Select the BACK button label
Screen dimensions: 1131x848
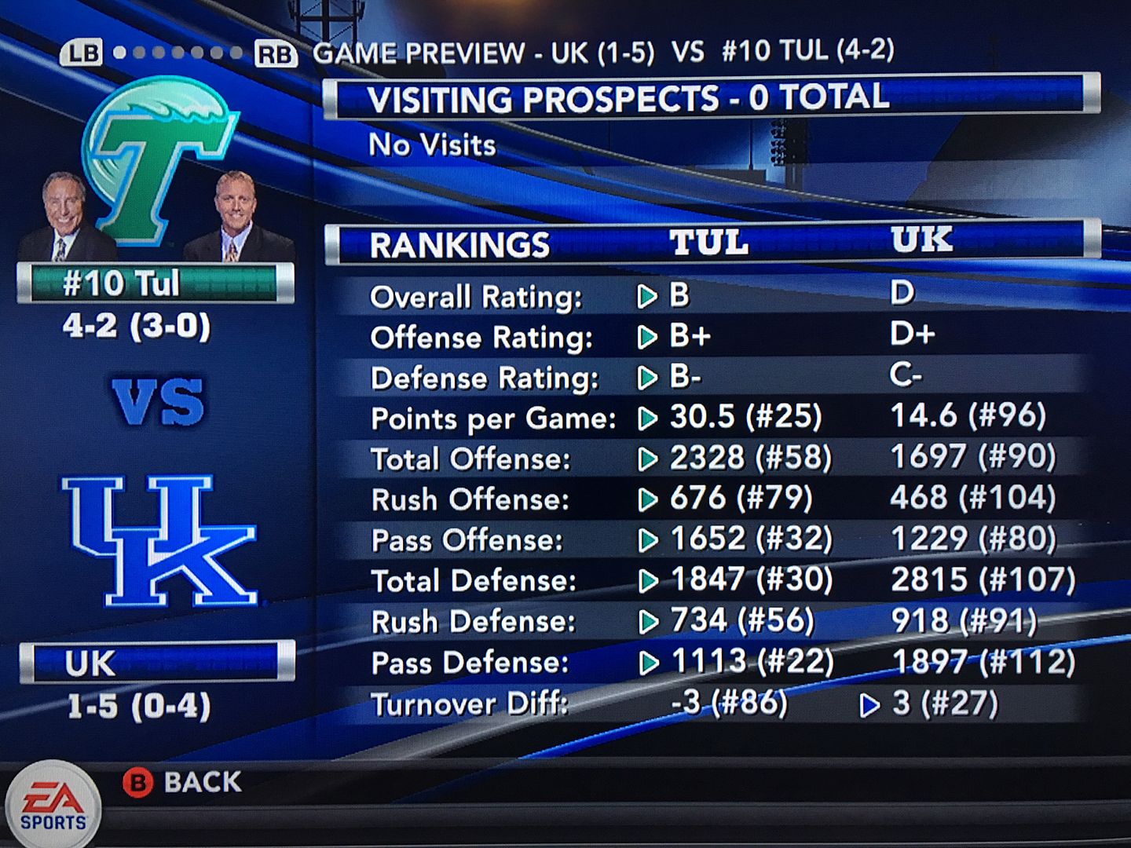(203, 782)
